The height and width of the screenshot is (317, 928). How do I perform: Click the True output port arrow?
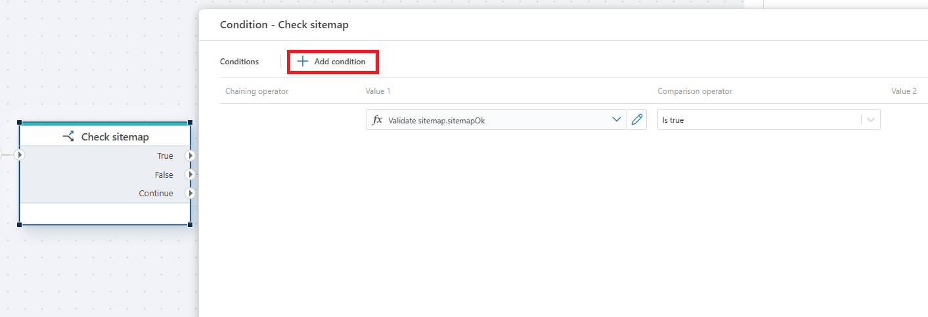tap(190, 156)
